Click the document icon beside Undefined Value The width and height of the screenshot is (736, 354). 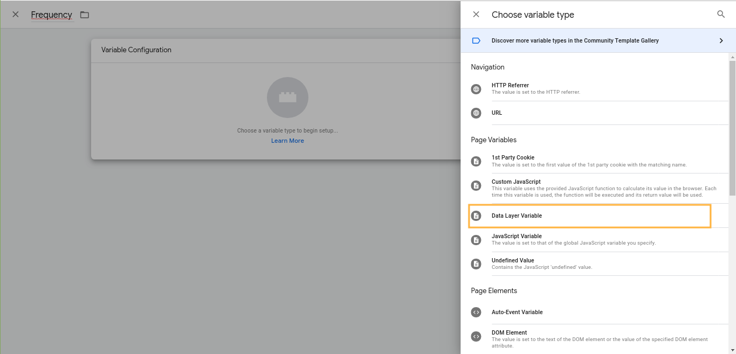coord(476,264)
